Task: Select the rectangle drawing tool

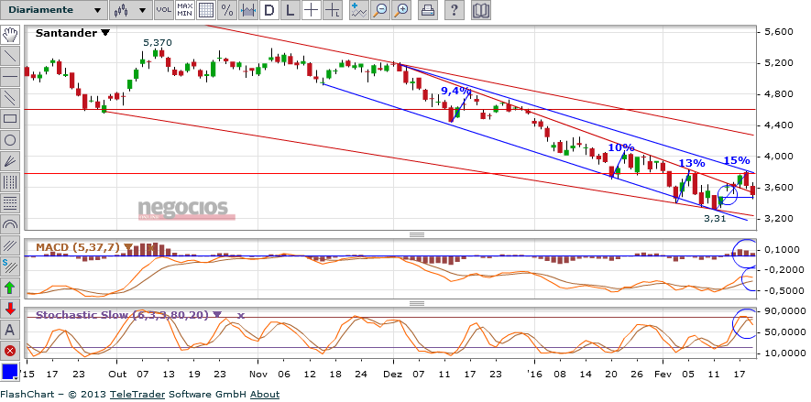Action: point(10,119)
